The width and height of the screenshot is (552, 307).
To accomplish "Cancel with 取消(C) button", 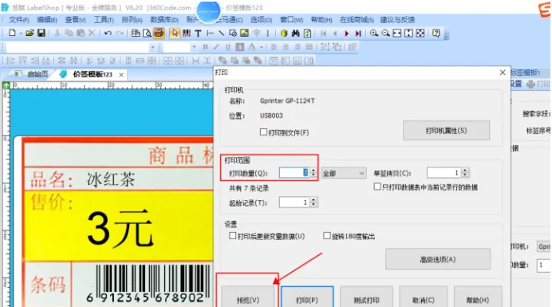I will (x=423, y=297).
